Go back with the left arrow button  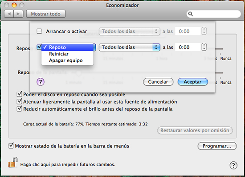click(x=9, y=14)
